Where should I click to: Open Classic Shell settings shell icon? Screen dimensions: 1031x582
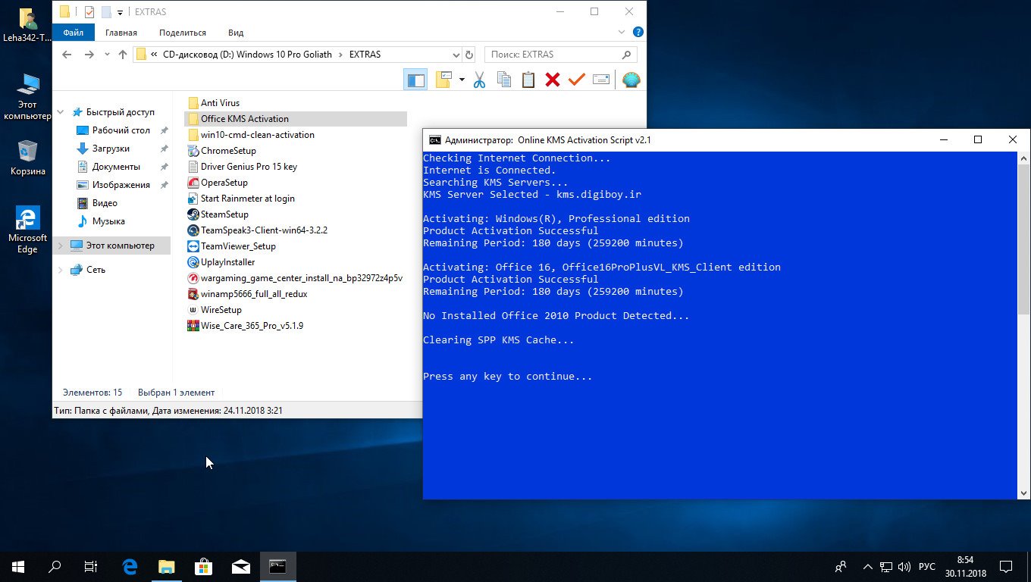pyautogui.click(x=631, y=80)
